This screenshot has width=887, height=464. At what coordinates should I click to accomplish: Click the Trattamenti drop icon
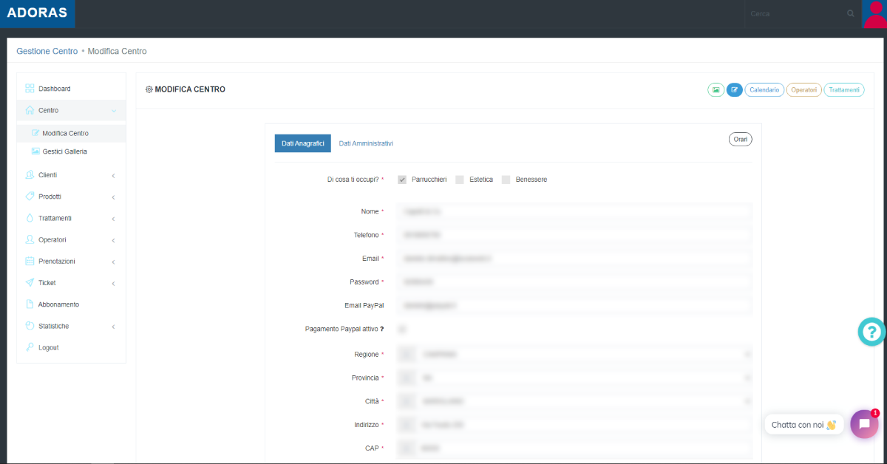30,218
